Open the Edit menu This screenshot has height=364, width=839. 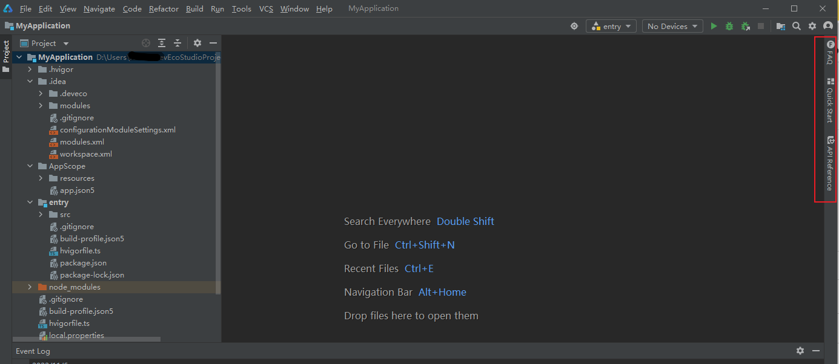coord(45,8)
